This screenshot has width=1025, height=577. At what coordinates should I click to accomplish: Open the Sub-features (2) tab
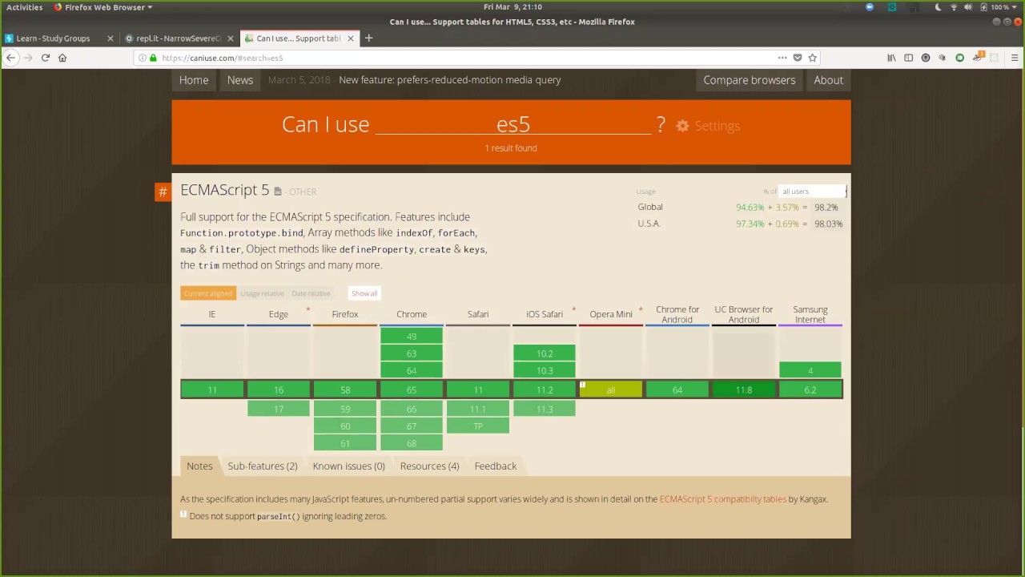pyautogui.click(x=262, y=466)
